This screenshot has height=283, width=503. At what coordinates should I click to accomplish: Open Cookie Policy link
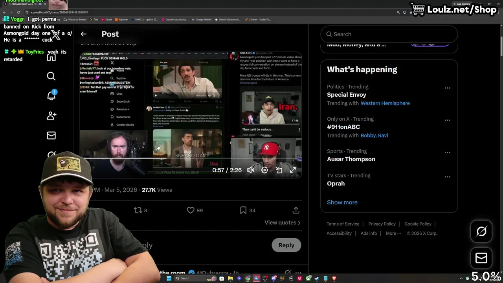pos(418,224)
